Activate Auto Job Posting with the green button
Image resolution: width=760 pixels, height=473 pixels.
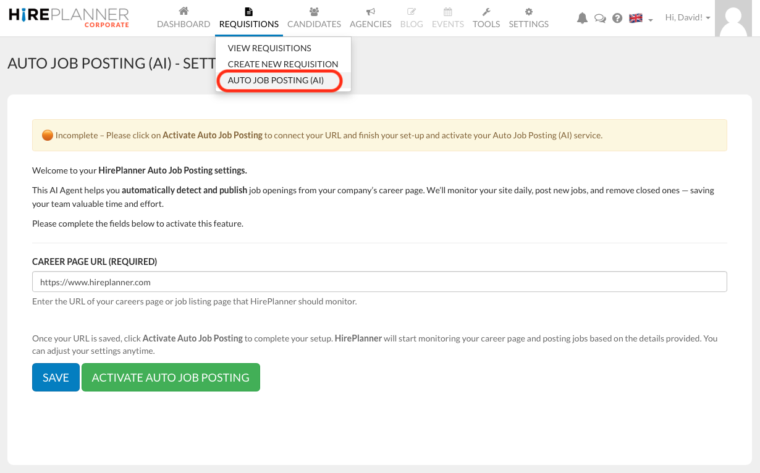[171, 377]
